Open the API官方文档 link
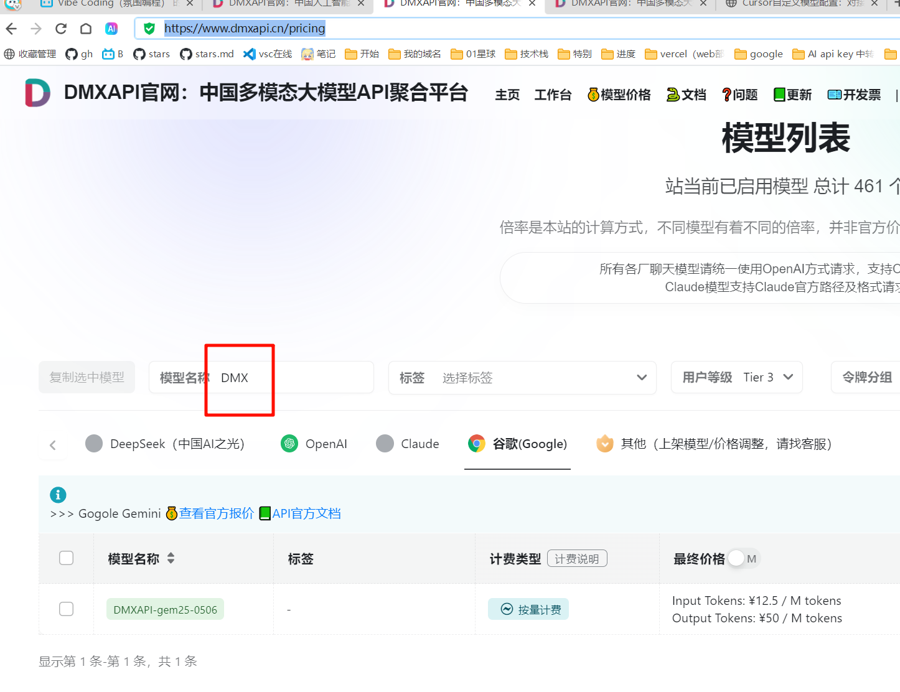Screen dimensions: 900x692 pos(300,513)
